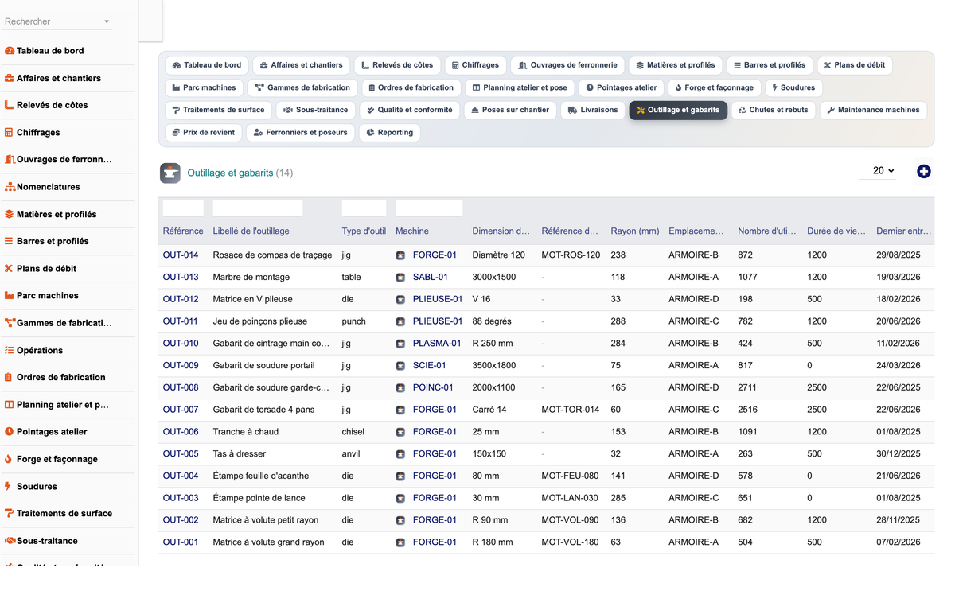The image size is (955, 591).
Task: Sort by Rayon (mm) column header
Action: (x=635, y=231)
